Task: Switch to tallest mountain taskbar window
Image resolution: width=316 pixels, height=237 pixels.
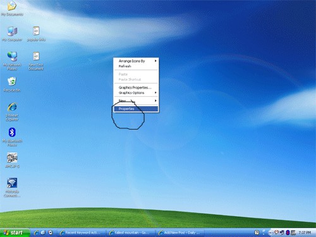Action: [131, 233]
